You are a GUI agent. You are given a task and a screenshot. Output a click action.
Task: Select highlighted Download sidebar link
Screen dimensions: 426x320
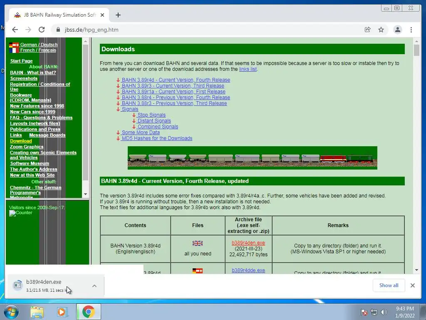click(21, 141)
